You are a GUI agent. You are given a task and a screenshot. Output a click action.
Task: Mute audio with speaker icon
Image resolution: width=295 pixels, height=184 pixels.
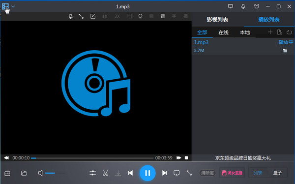pos(40,173)
